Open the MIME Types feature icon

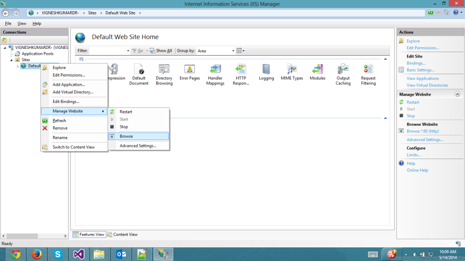[x=292, y=72]
